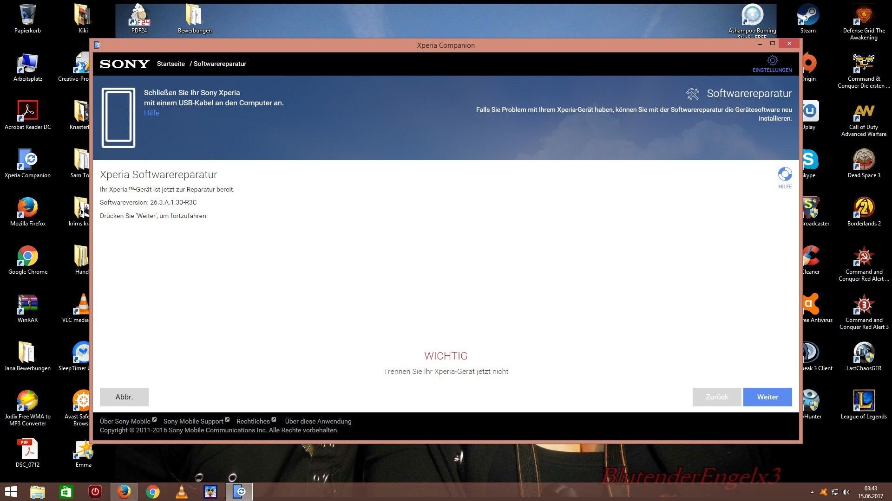Open the Emma desktop shortcut

(83, 453)
